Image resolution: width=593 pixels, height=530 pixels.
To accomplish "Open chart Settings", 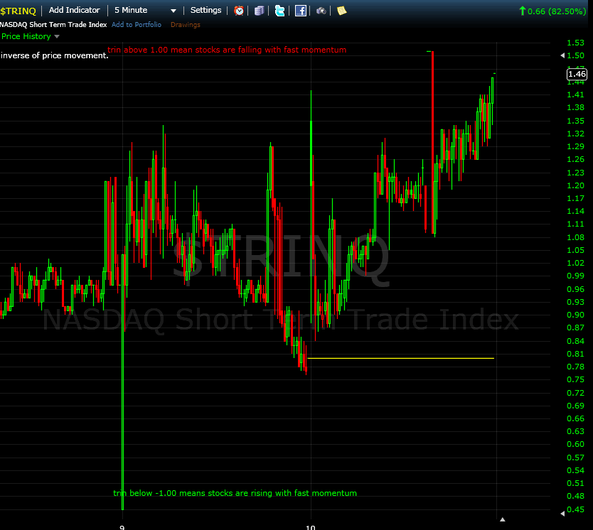I will click(x=205, y=10).
